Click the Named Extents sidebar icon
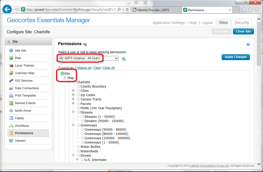Image resolution: width=263 pixels, height=172 pixels. click(x=11, y=103)
